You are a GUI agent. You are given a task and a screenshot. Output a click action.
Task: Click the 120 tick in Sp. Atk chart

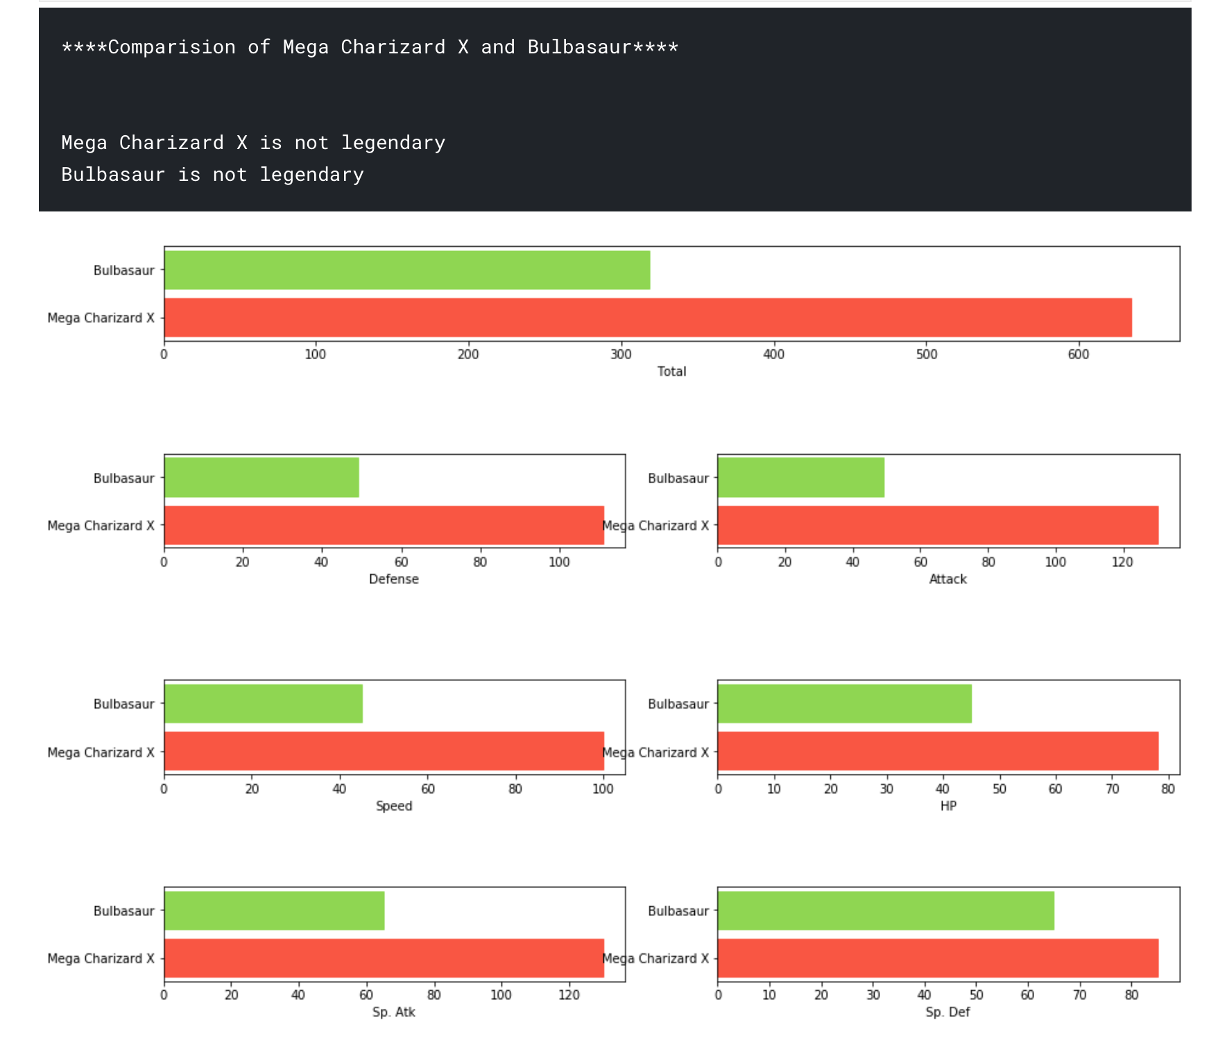(x=569, y=995)
